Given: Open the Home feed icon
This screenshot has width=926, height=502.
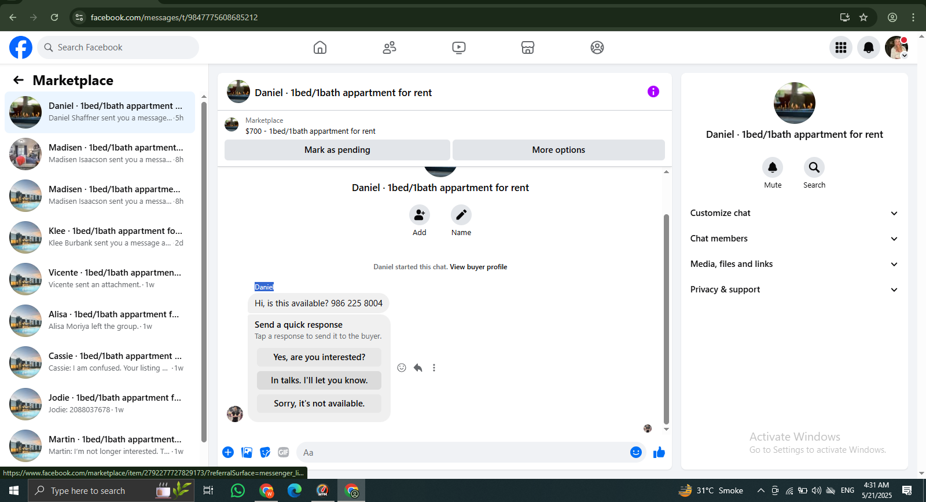Looking at the screenshot, I should pyautogui.click(x=320, y=47).
